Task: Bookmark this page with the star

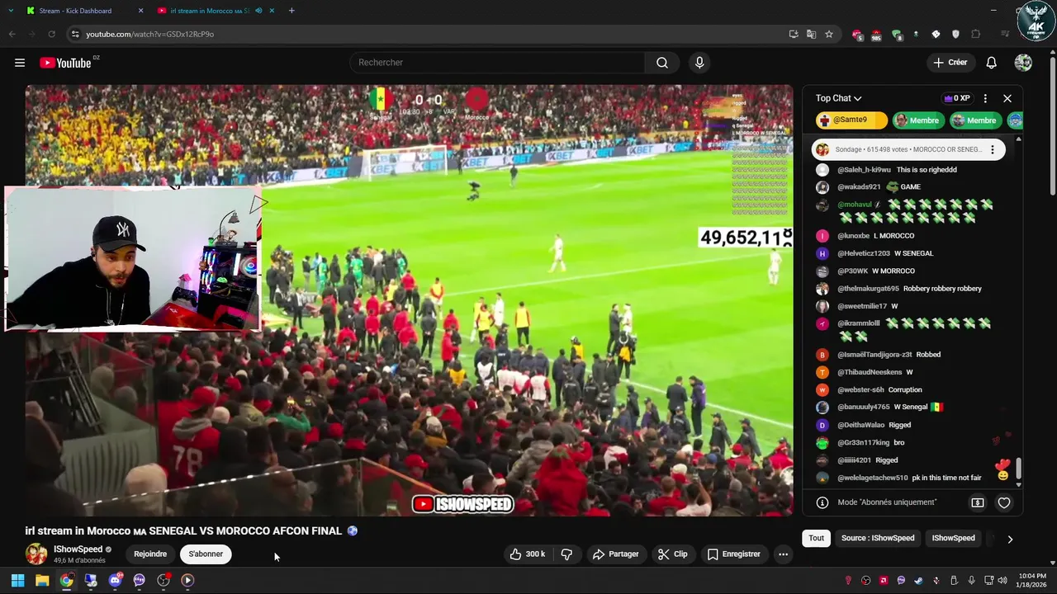Action: pyautogui.click(x=829, y=34)
